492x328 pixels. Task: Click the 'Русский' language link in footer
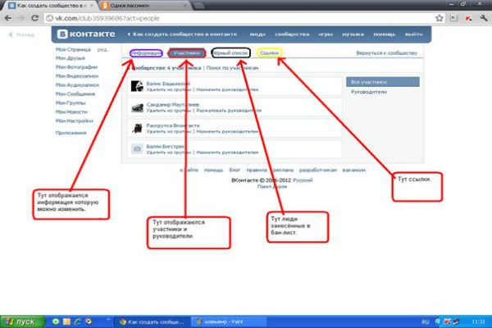303,180
